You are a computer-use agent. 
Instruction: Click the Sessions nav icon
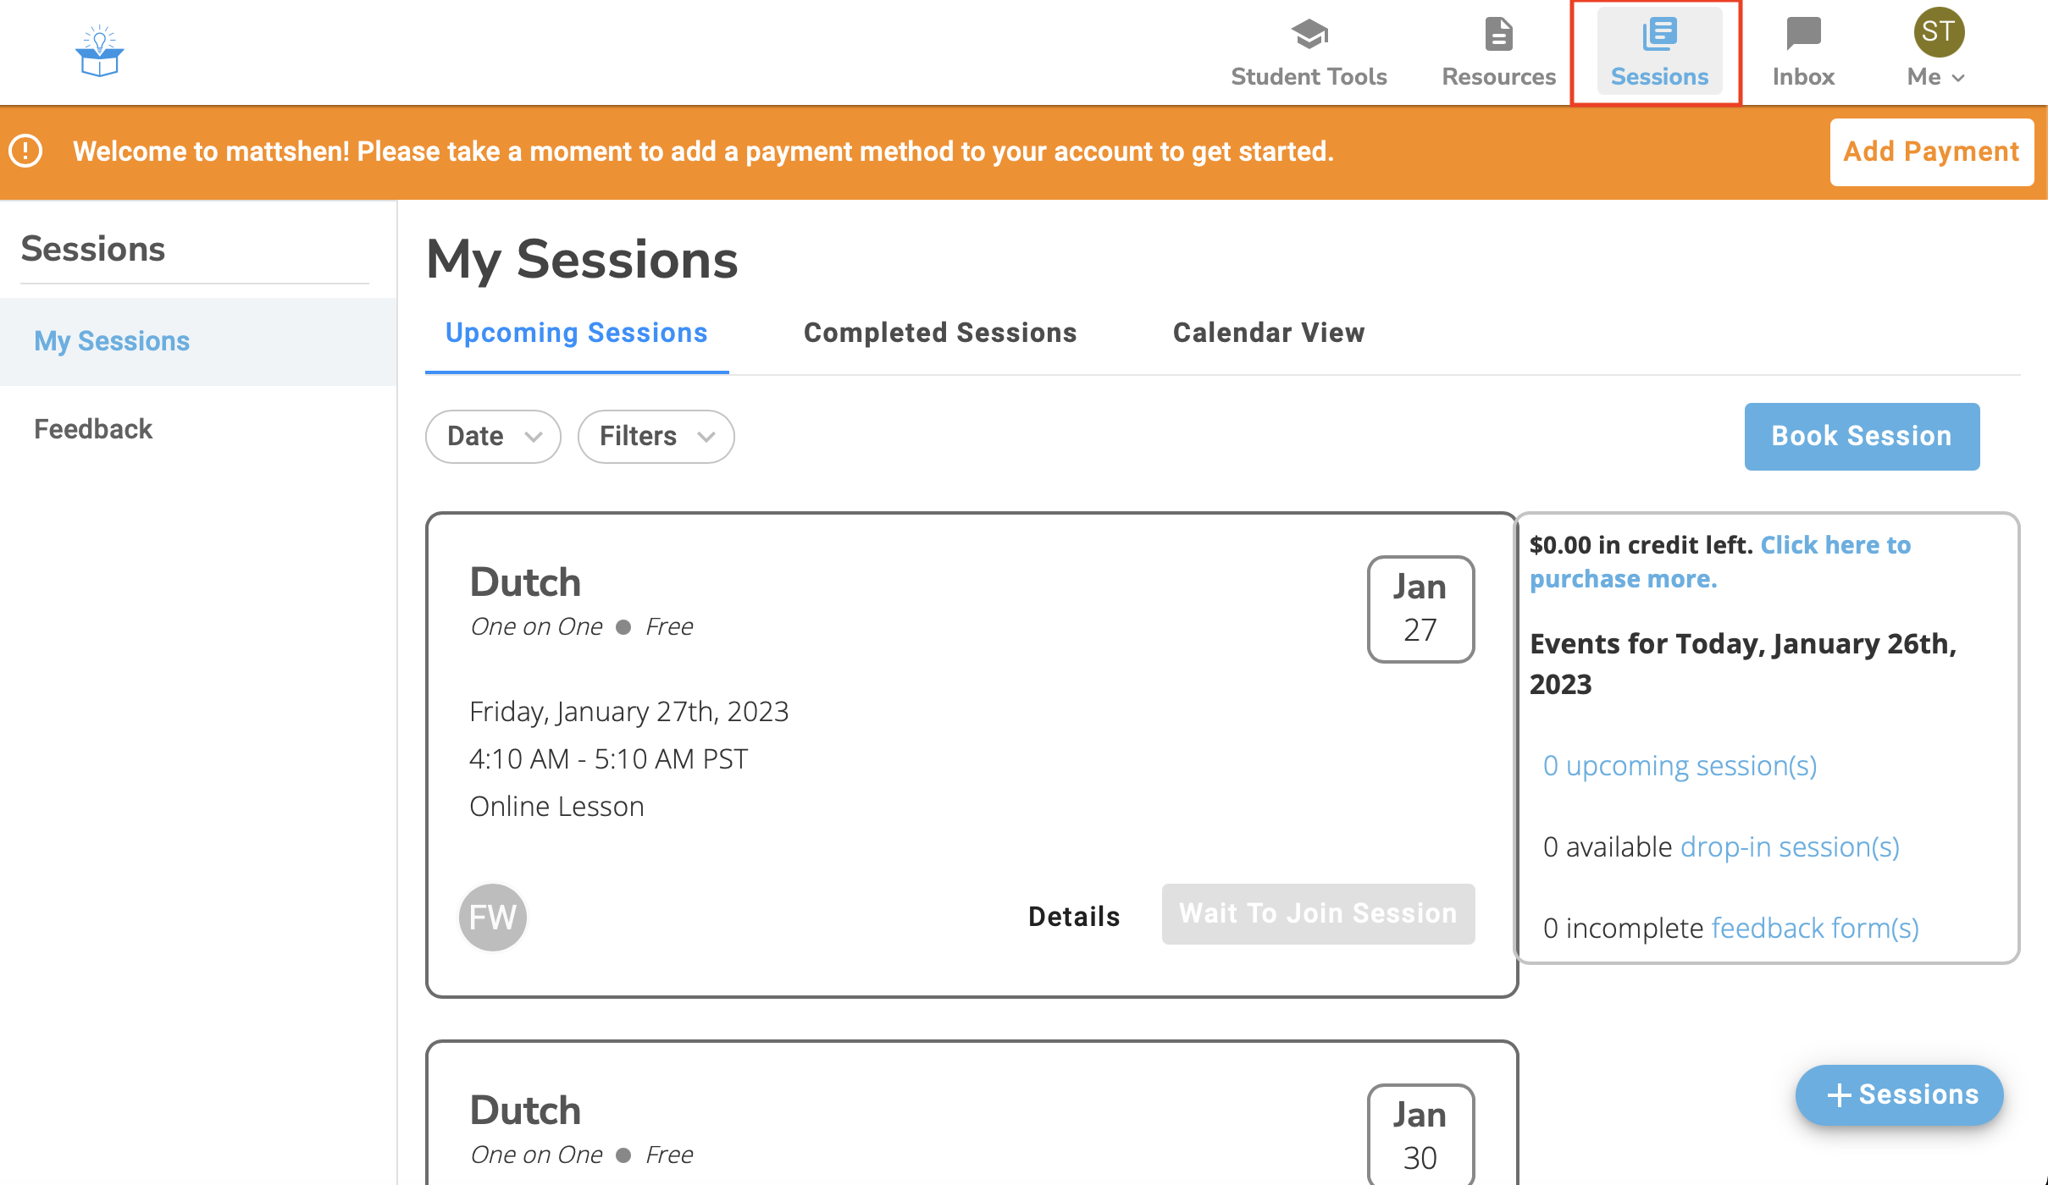pyautogui.click(x=1658, y=35)
